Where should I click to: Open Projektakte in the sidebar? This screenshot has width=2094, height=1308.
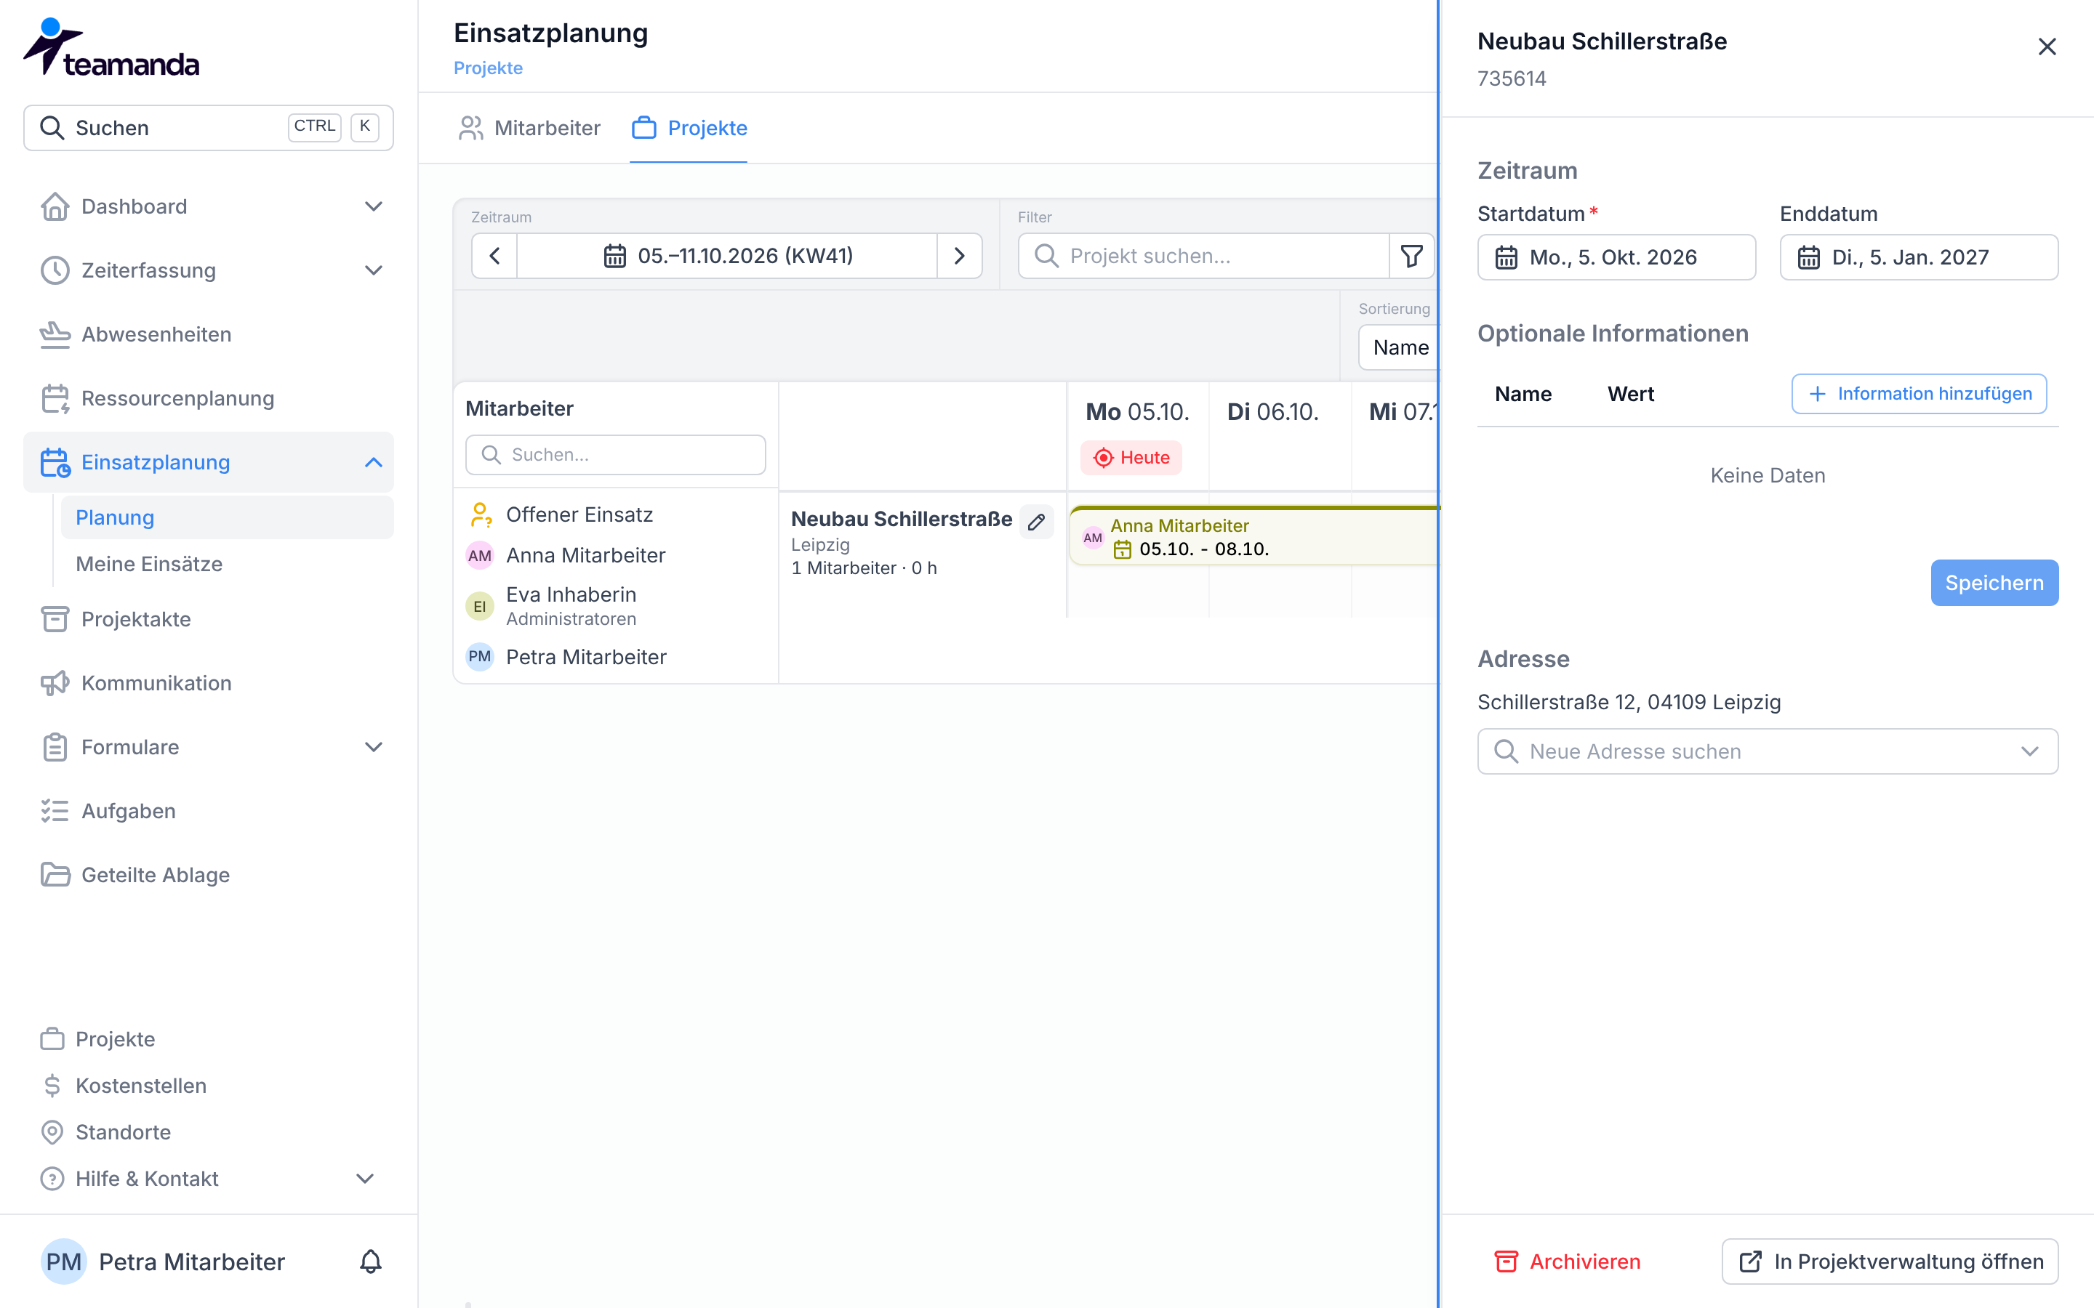tap(208, 619)
